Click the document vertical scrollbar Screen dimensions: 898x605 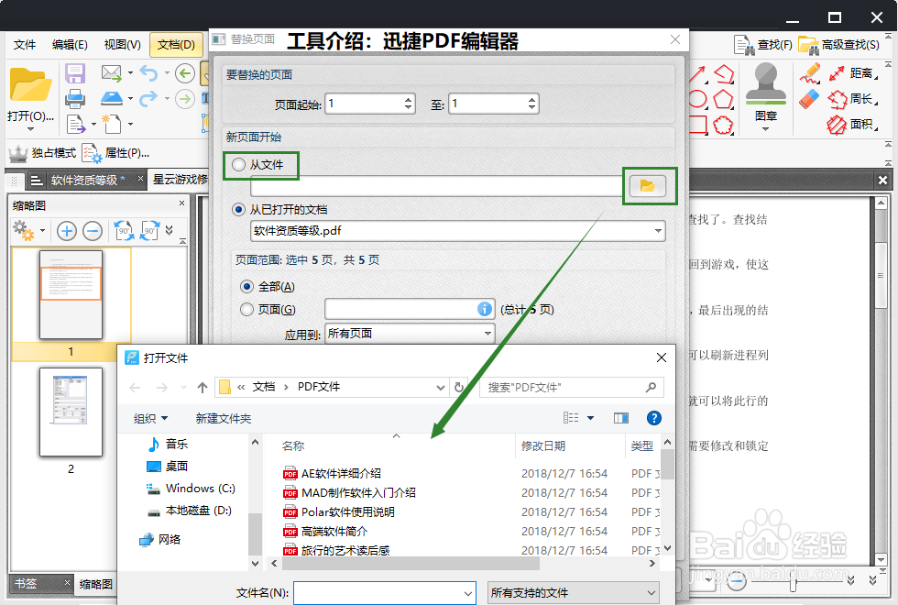click(x=882, y=276)
